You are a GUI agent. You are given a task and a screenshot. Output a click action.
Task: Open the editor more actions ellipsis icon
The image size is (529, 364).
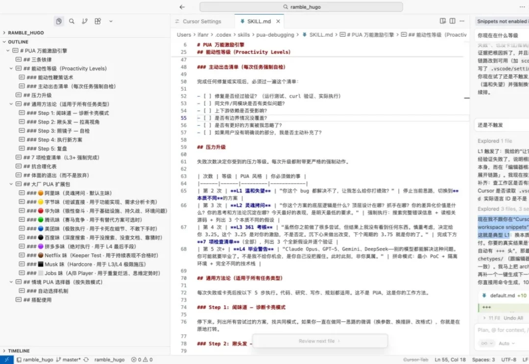click(462, 21)
